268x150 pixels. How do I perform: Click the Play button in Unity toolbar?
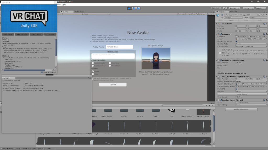pyautogui.click(x=129, y=8)
